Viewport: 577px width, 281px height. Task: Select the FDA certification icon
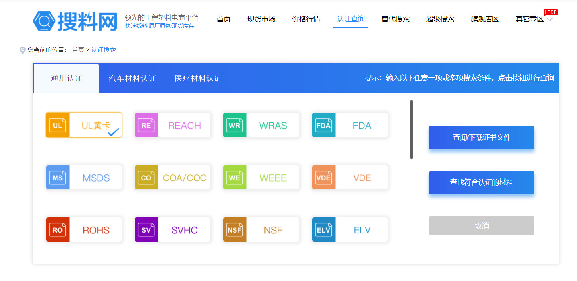pyautogui.click(x=323, y=126)
